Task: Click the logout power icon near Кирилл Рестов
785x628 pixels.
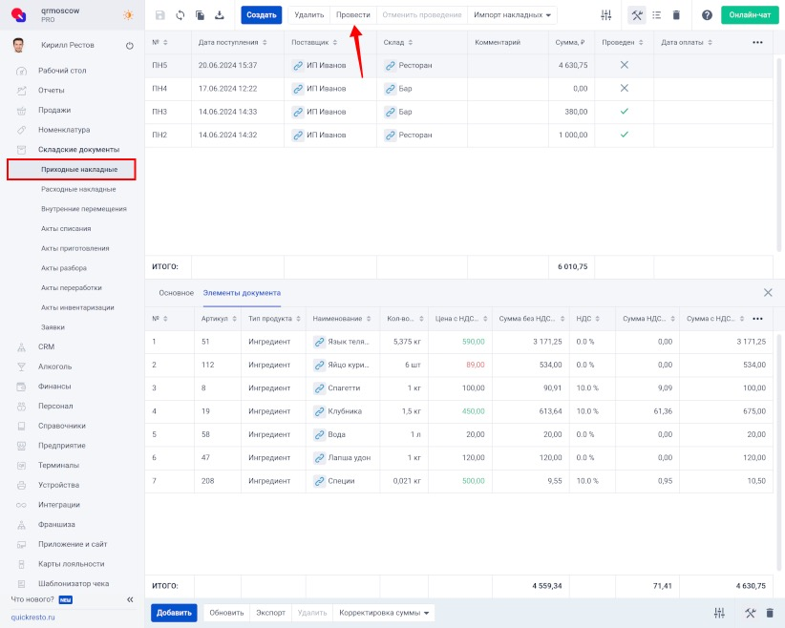Action: click(130, 46)
